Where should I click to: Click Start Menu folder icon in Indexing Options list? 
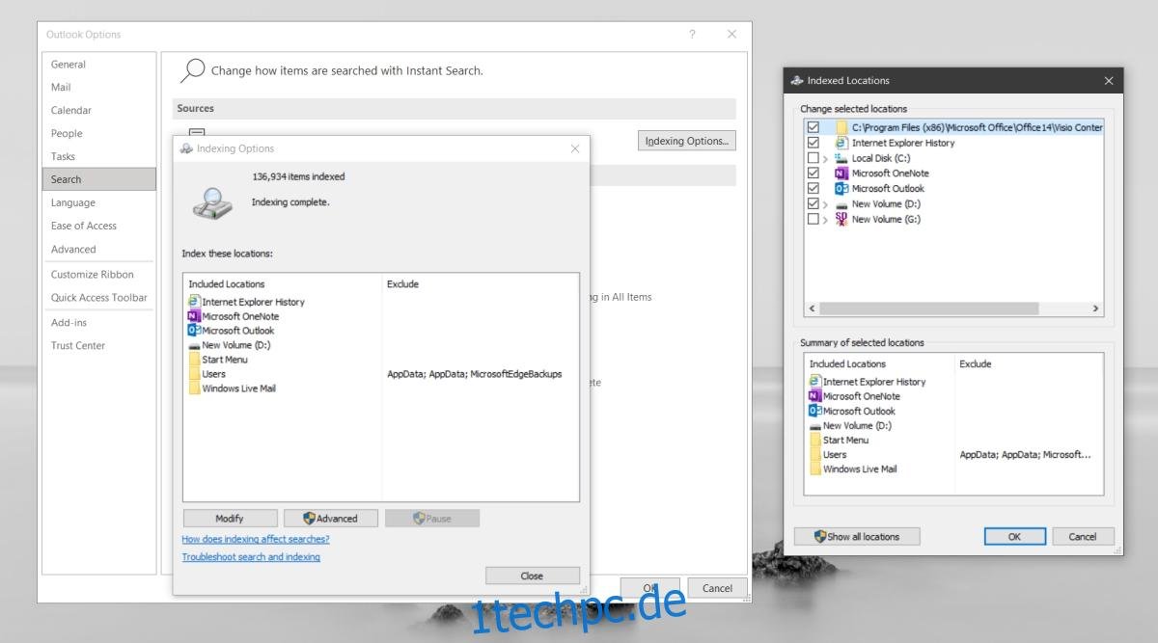click(x=194, y=360)
